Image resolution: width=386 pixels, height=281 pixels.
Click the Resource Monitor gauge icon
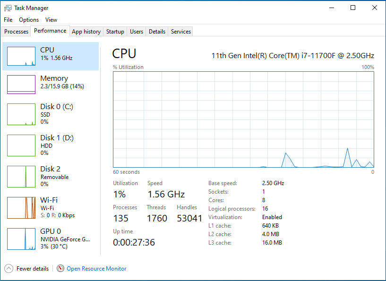point(60,268)
